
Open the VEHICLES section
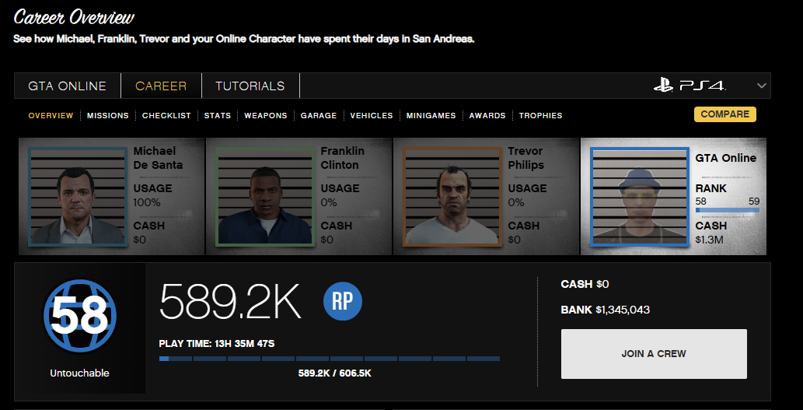(x=372, y=116)
